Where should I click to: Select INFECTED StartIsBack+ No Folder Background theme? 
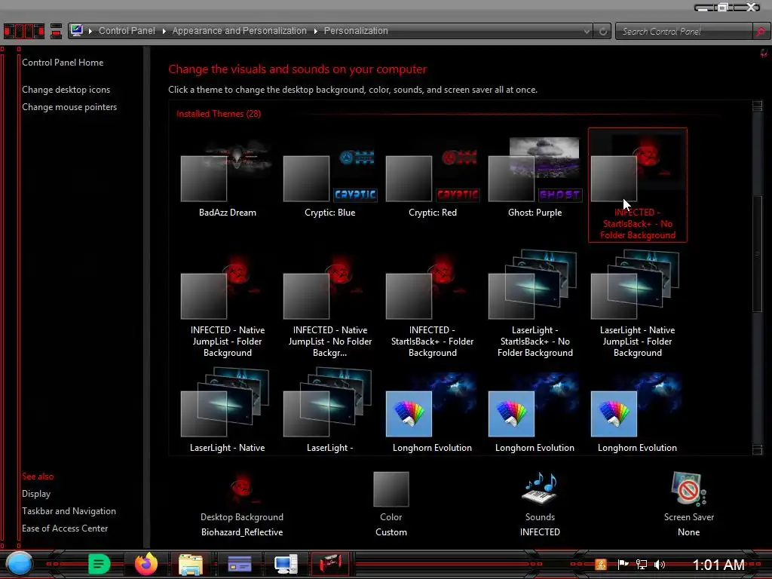pyautogui.click(x=638, y=185)
